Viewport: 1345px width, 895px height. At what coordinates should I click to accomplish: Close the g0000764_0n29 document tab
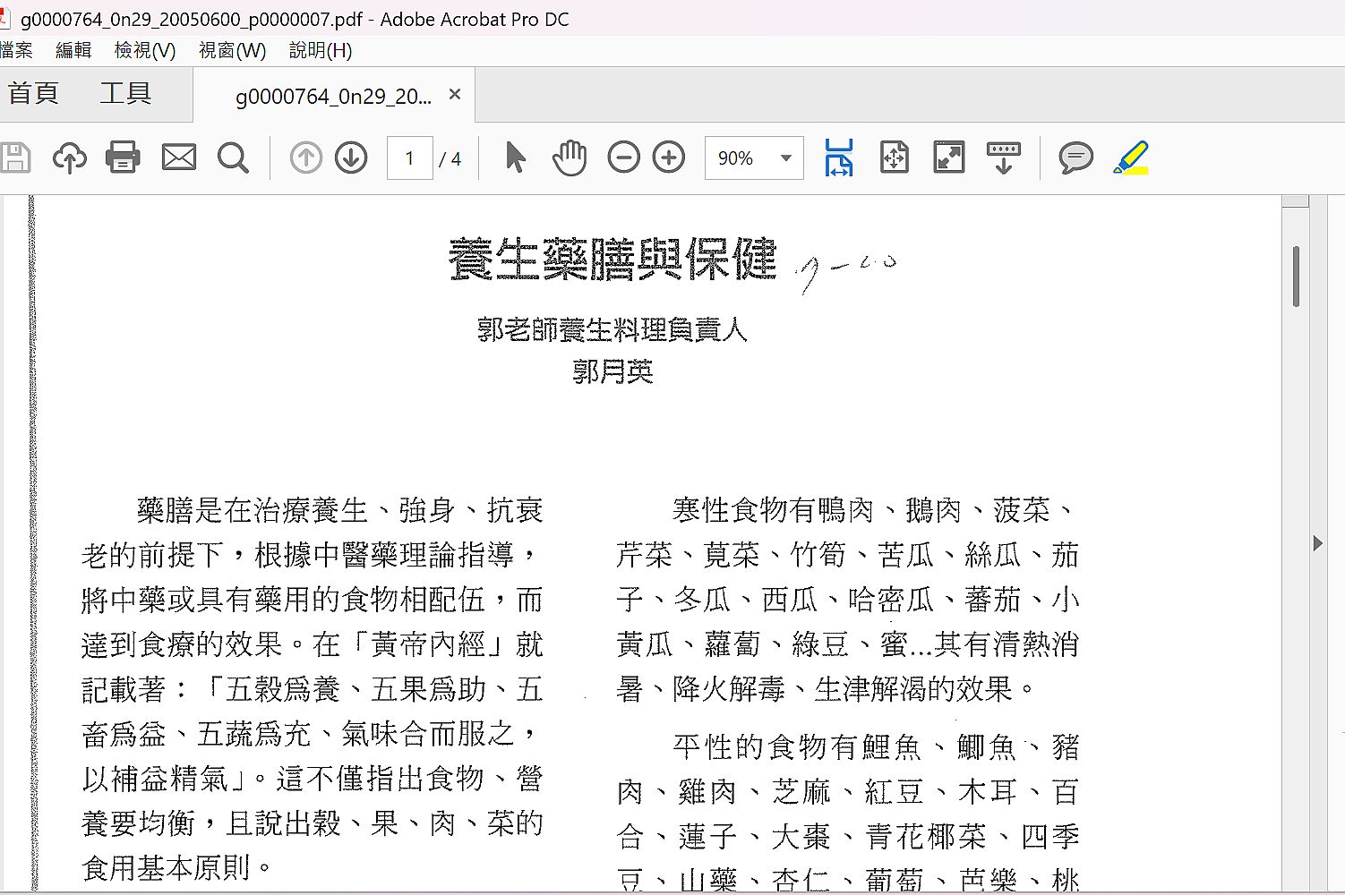pyautogui.click(x=455, y=95)
